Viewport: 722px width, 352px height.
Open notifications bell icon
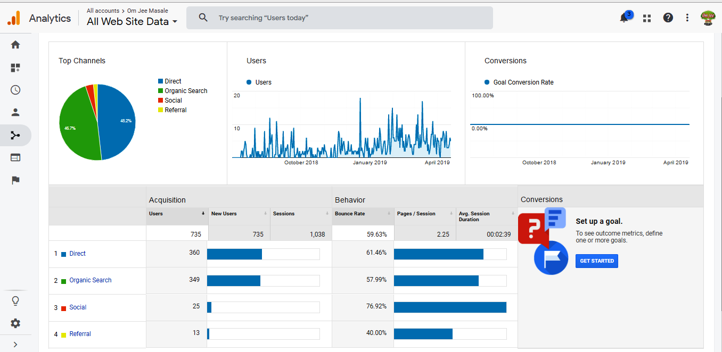pos(624,18)
